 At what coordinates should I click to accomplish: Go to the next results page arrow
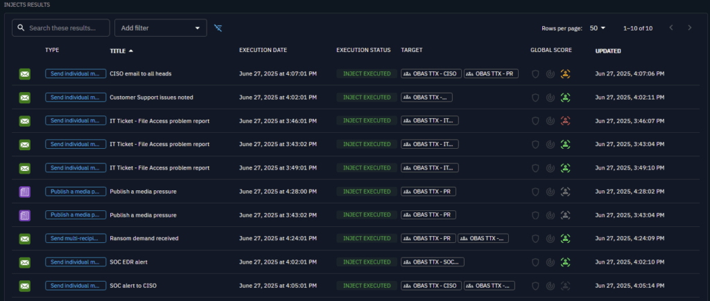pos(689,28)
